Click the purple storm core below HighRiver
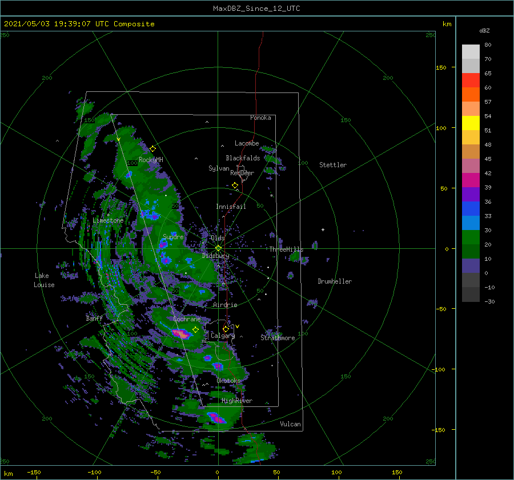This screenshot has width=514, height=480. (216, 418)
